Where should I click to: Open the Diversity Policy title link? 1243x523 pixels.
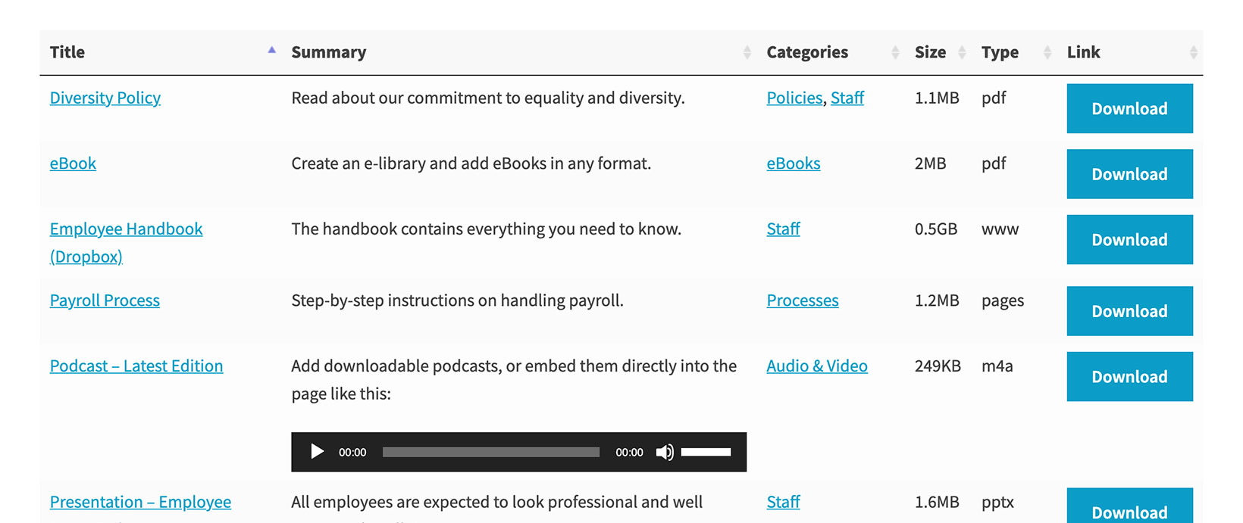tap(105, 98)
